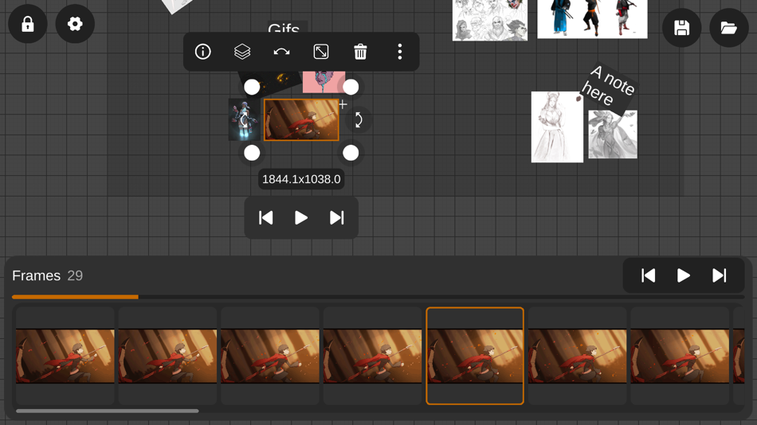Step to next frame in Frames panel
Image resolution: width=757 pixels, height=425 pixels.
(719, 276)
